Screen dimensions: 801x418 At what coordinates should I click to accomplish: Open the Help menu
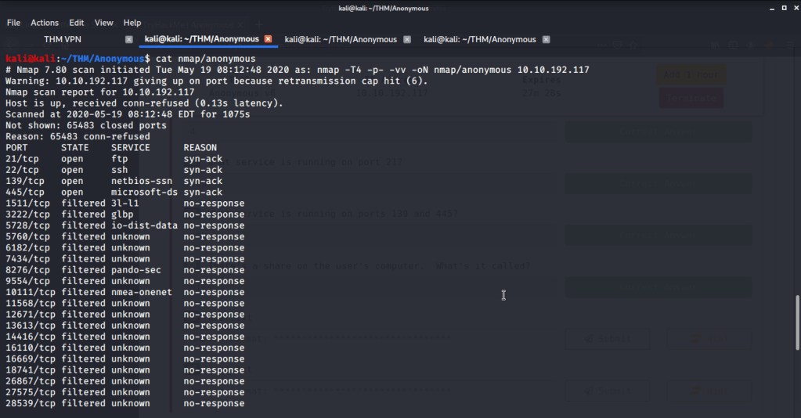(x=132, y=23)
